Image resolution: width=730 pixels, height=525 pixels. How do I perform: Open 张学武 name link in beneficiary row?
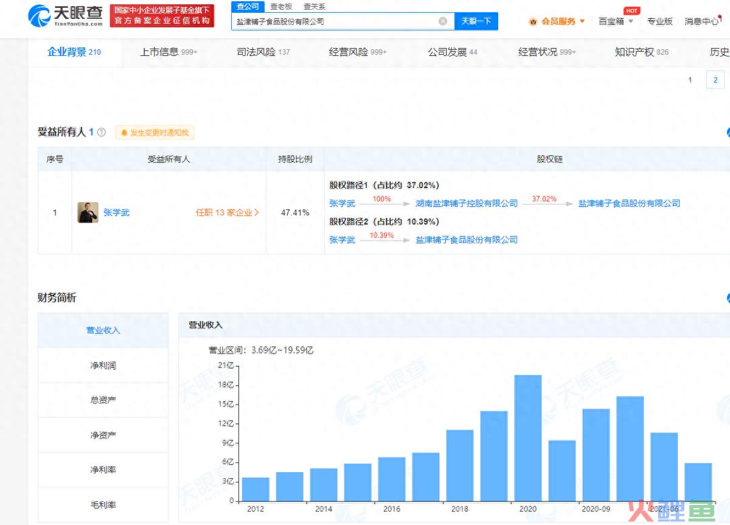[x=116, y=212]
